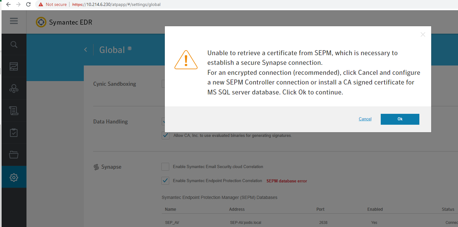
Task: Go back with the Global page chevron
Action: point(86,50)
